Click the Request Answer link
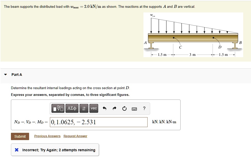This screenshot has height=158, width=251. pos(75,136)
